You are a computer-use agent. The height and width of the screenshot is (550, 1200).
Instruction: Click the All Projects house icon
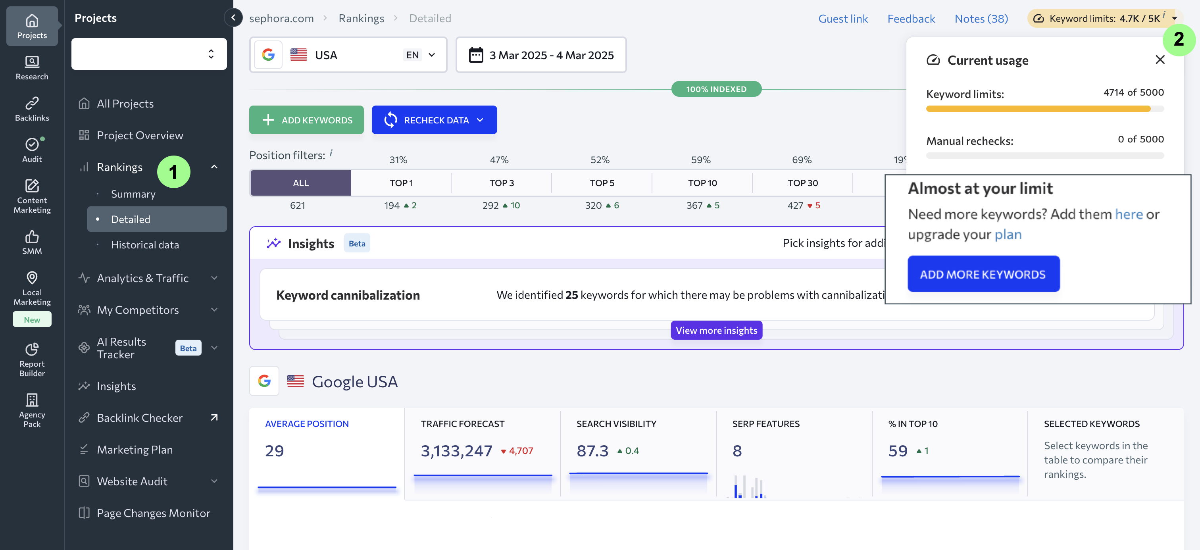click(84, 104)
